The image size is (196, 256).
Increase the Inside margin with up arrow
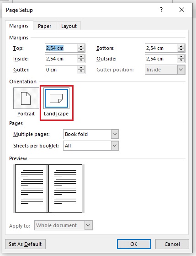(x=81, y=57)
